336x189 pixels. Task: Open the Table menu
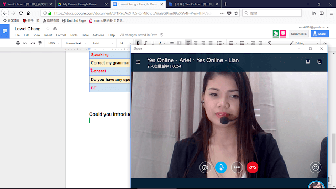coord(85,35)
